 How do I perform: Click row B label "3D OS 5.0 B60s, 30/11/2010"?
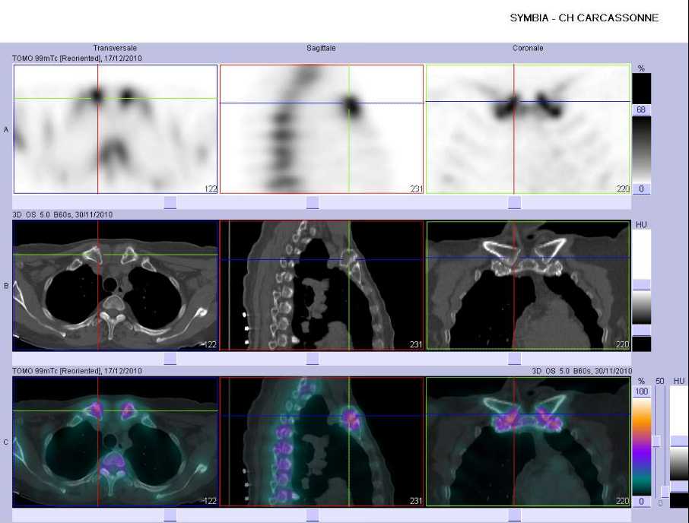click(62, 214)
